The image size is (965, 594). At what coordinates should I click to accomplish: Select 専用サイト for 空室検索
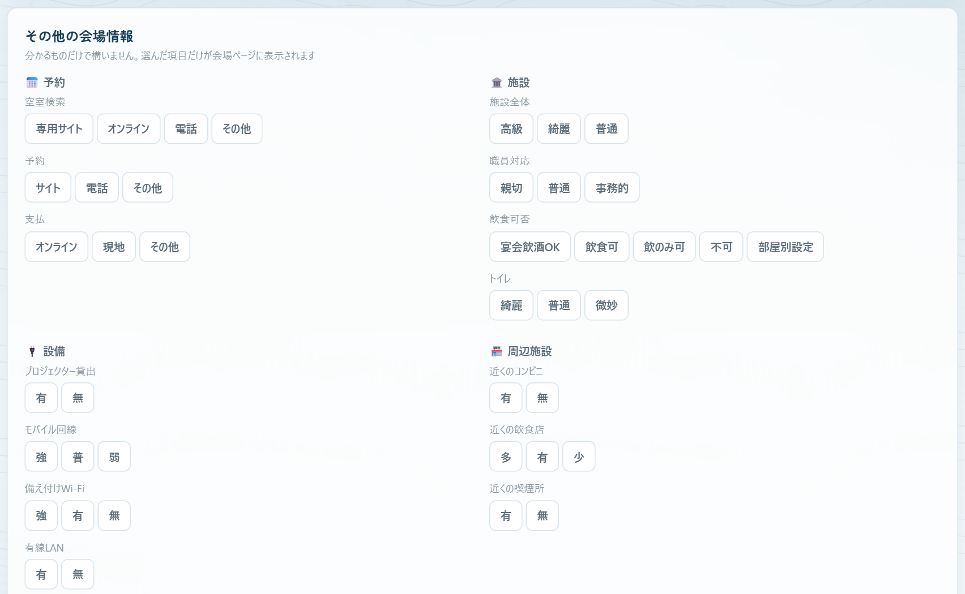(x=59, y=129)
